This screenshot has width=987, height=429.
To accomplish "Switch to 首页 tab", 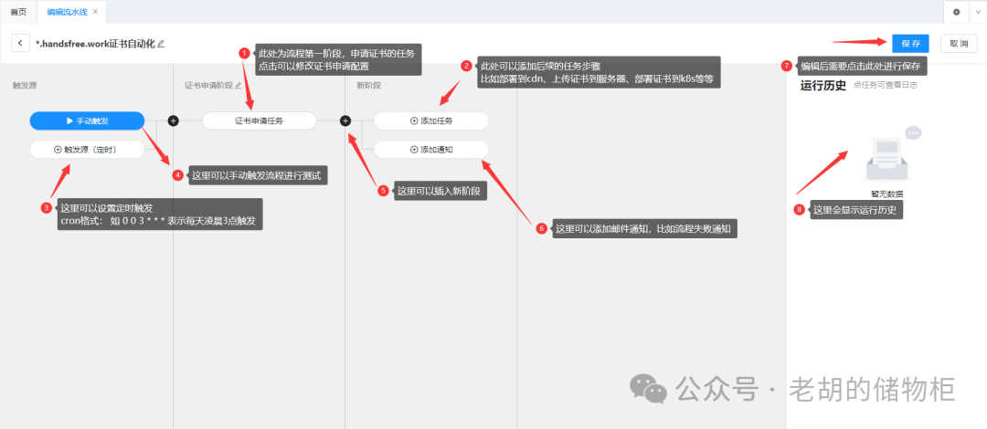I will (19, 12).
